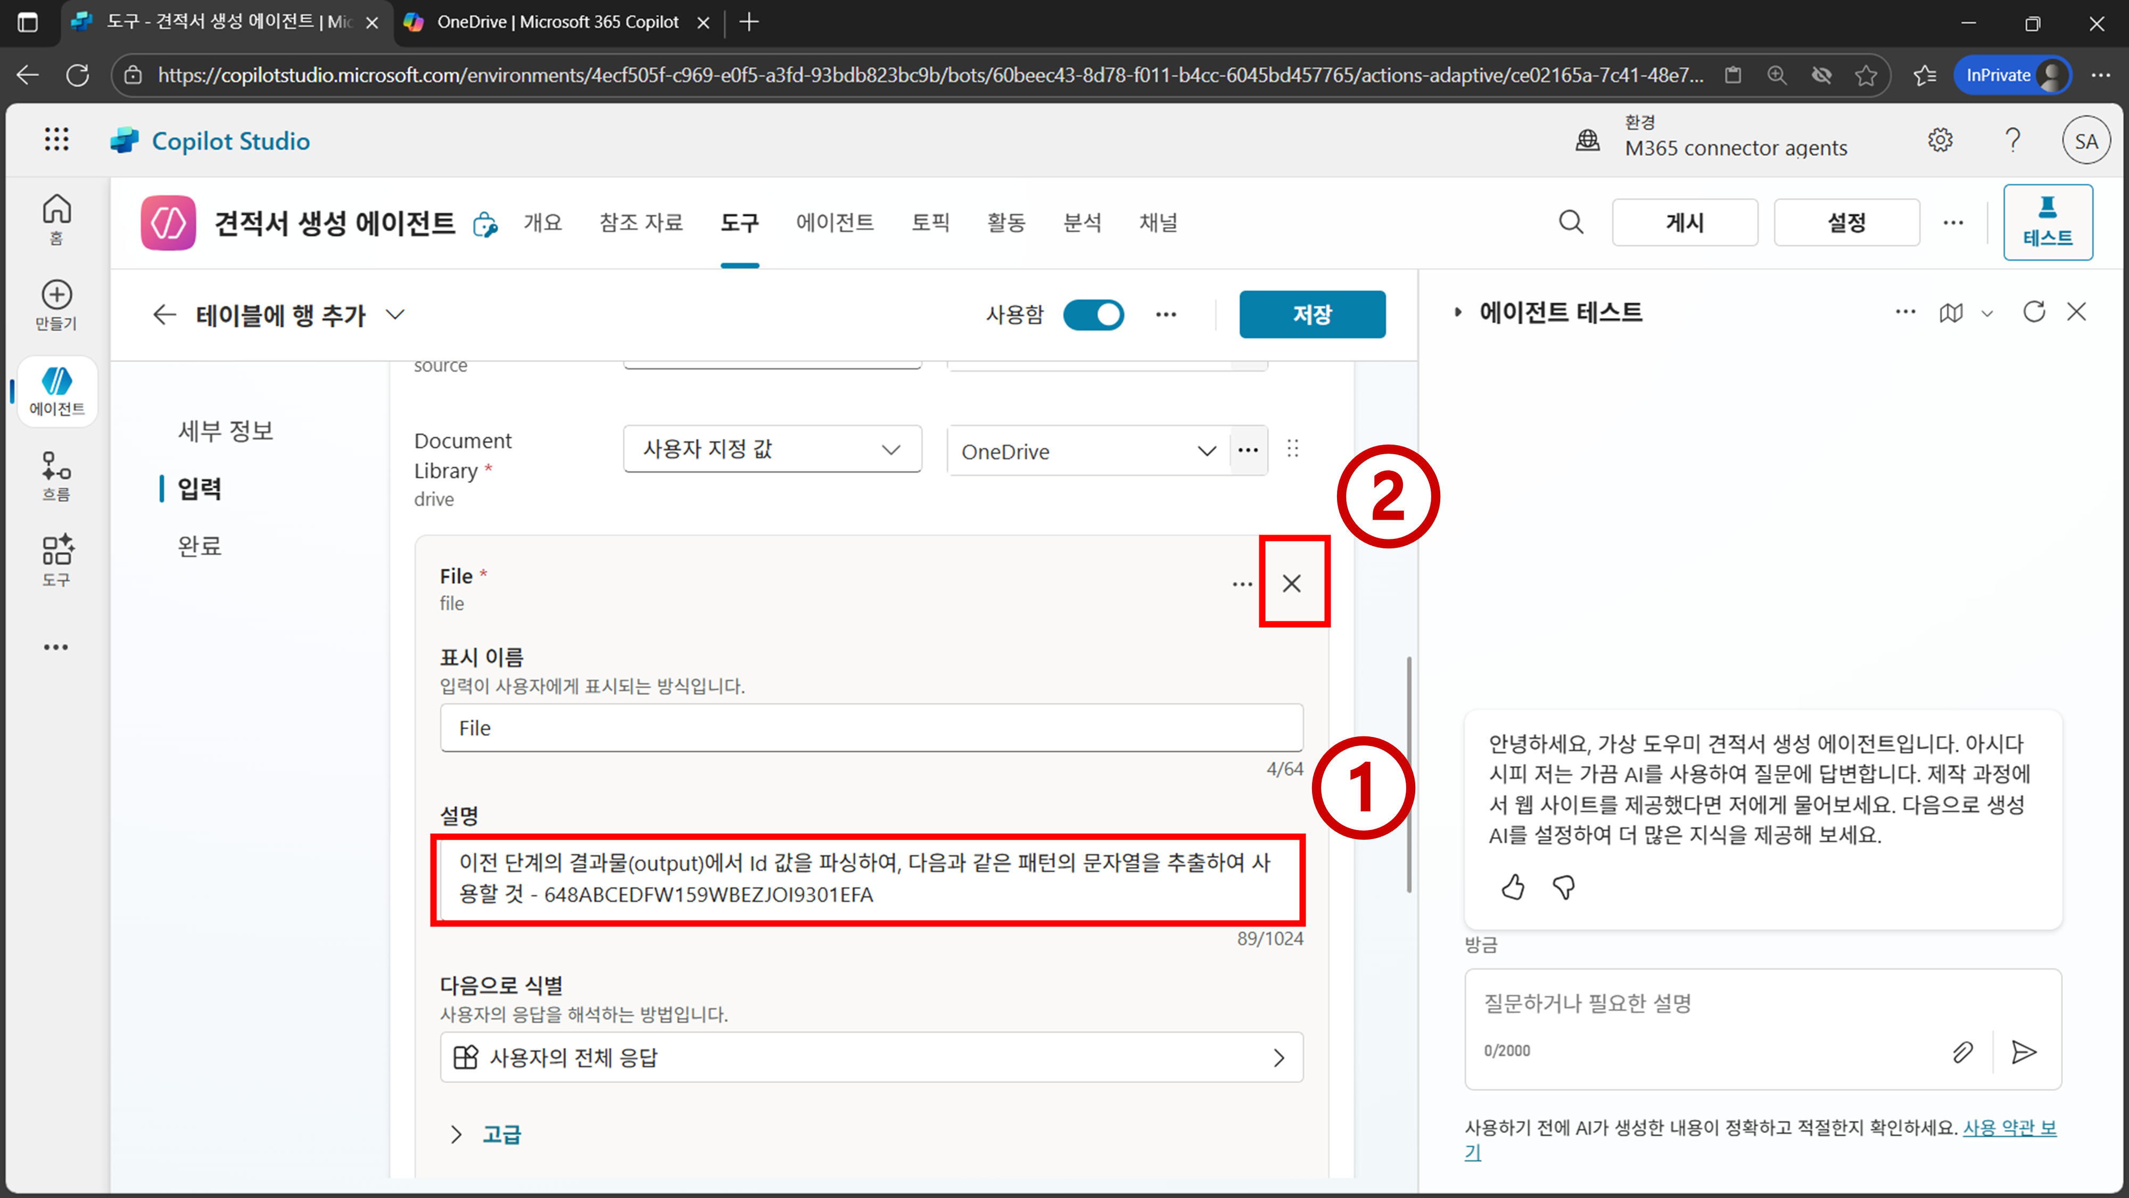Open the app launcher waffle icon
Viewport: 2129px width, 1198px height.
[x=56, y=140]
